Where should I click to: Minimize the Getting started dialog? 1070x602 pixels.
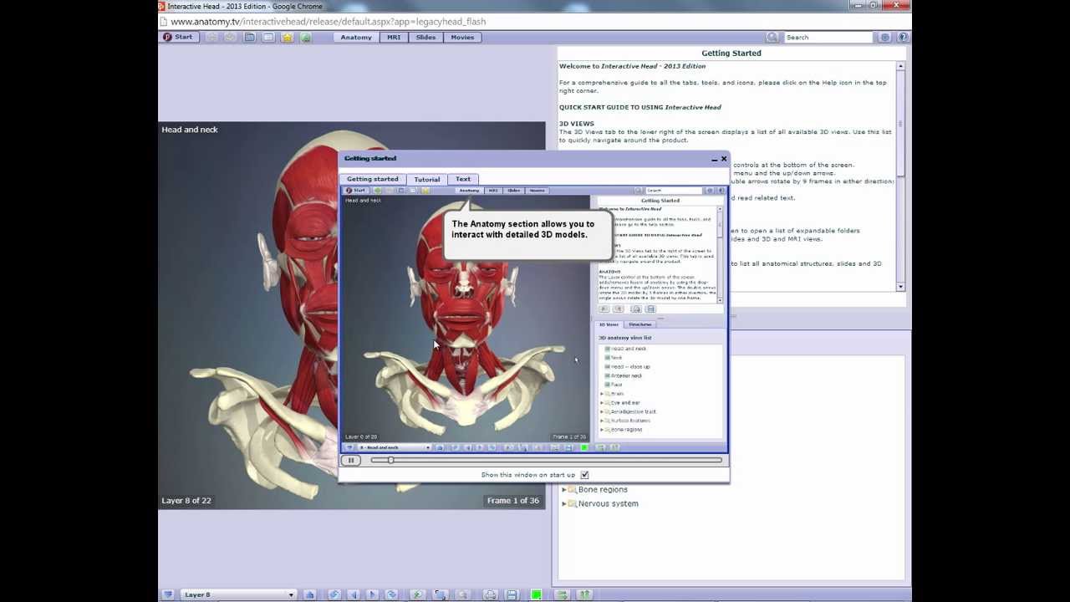pos(715,159)
